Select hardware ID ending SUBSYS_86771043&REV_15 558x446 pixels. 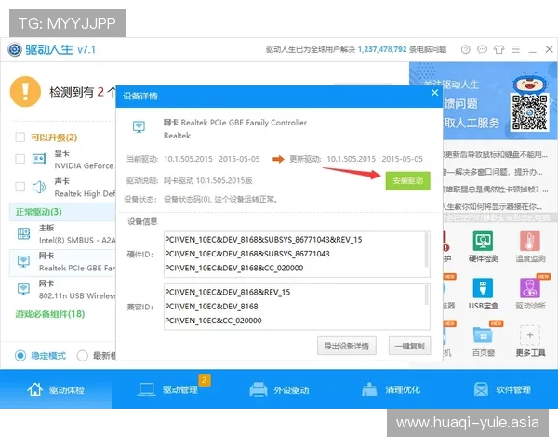pyautogui.click(x=263, y=240)
